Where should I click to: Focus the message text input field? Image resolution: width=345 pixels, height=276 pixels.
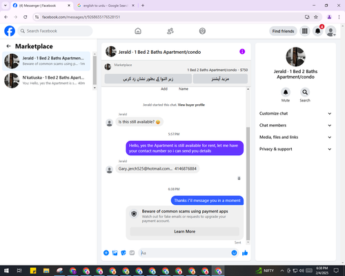(185, 253)
